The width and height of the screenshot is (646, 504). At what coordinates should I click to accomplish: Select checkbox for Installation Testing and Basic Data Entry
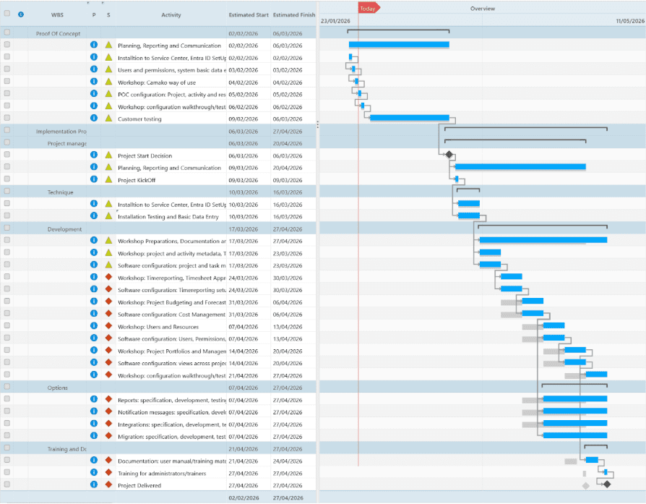coord(7,215)
